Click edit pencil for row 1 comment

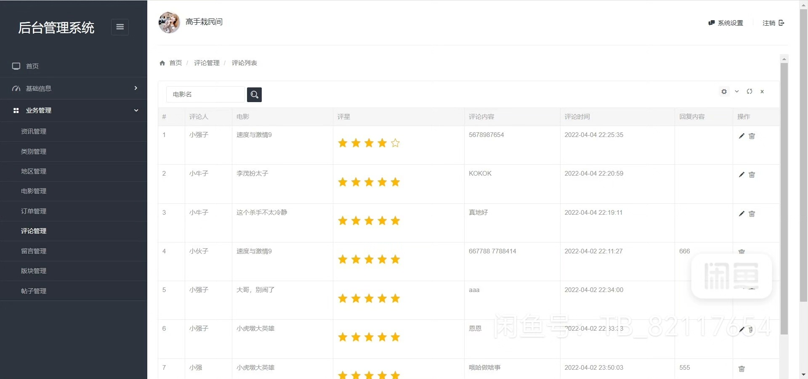point(742,136)
